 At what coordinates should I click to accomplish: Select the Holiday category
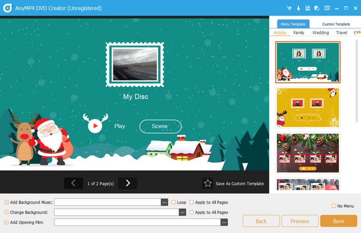click(x=280, y=33)
